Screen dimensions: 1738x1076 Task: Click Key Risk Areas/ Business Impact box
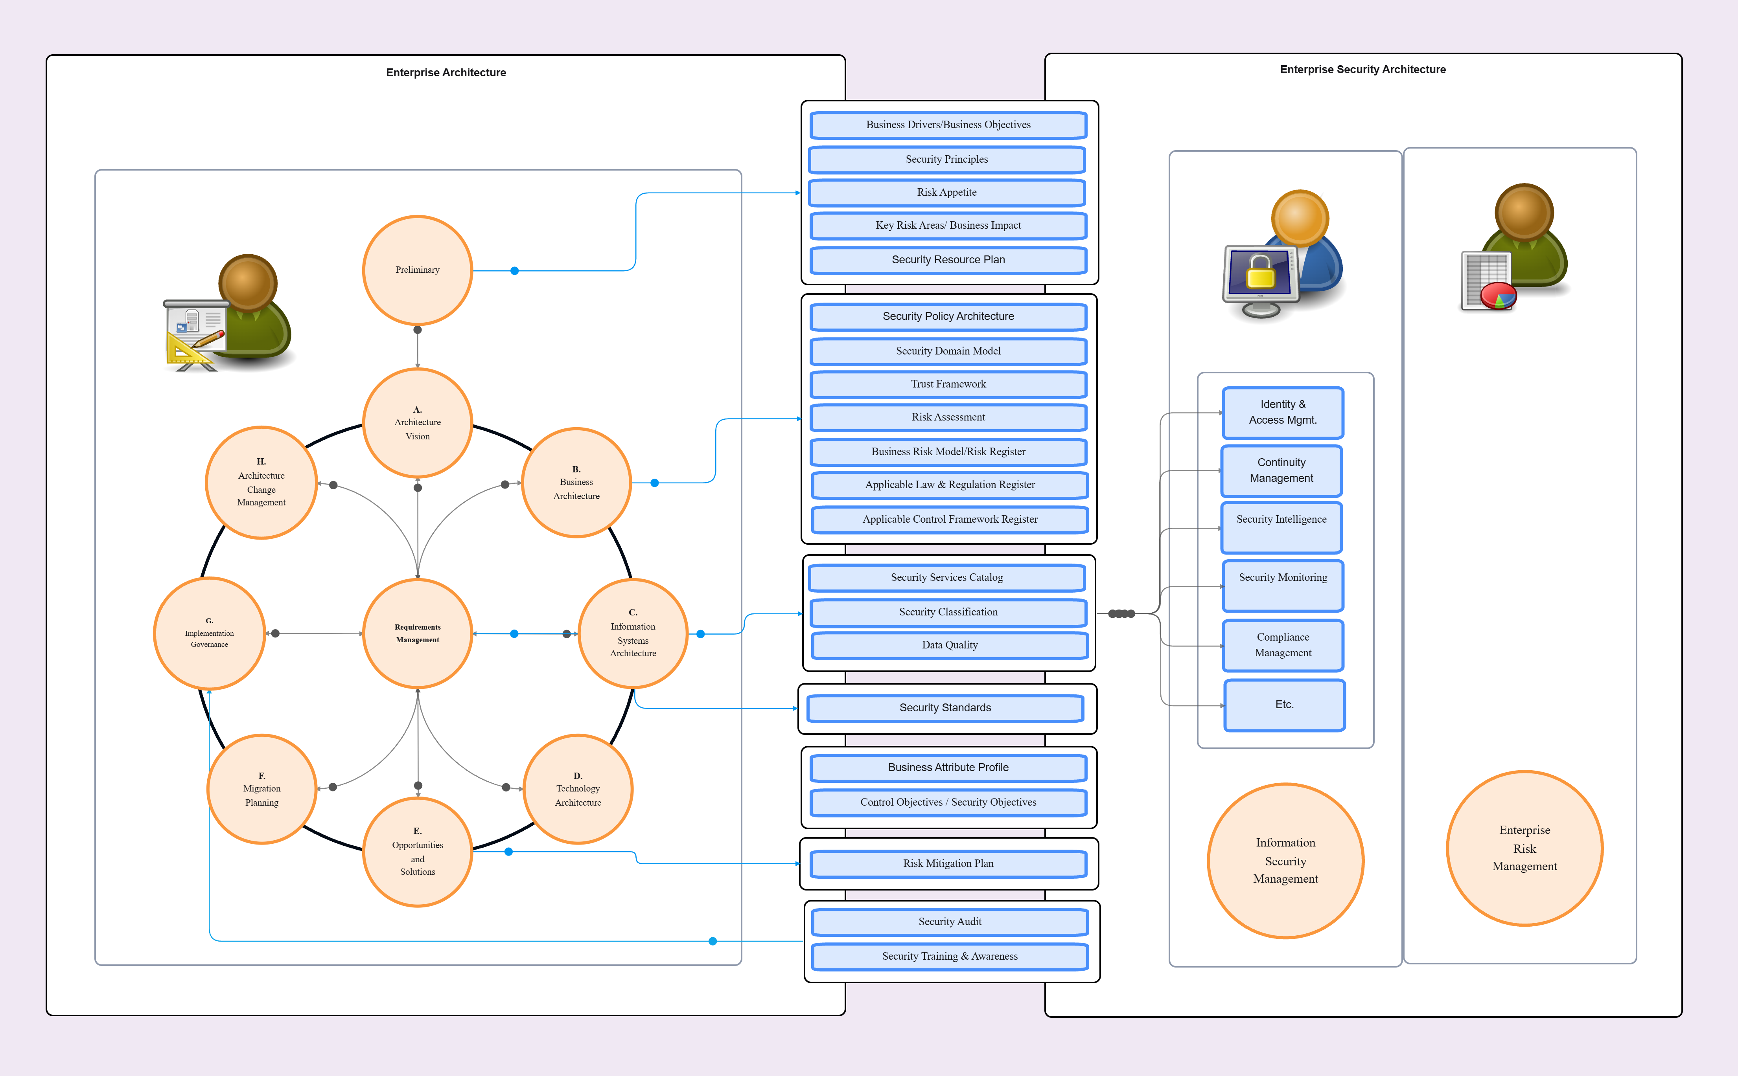coord(948,226)
